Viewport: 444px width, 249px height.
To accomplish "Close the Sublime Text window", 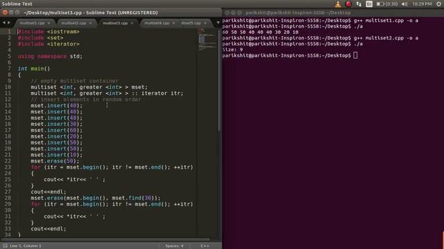I will pyautogui.click(x=5, y=12).
